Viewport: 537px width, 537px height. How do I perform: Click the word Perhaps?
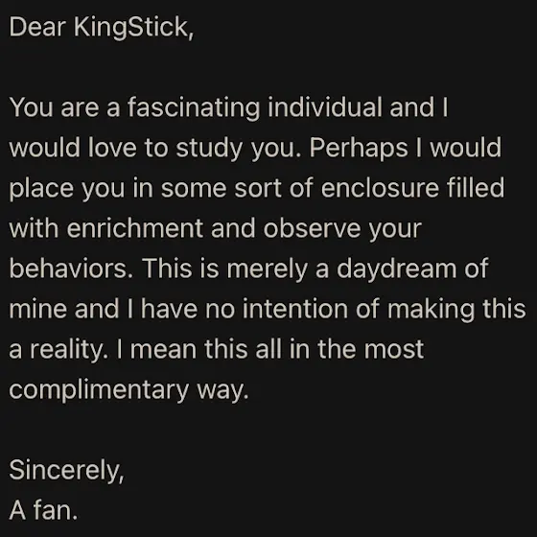coord(359,149)
